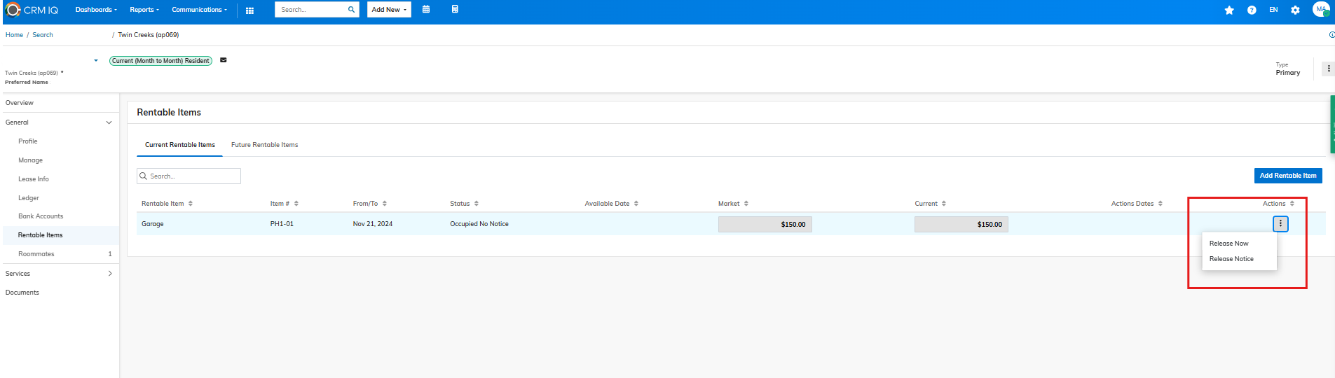This screenshot has height=378, width=1335.
Task: Switch to the Current Rentable Items tab
Action: pyautogui.click(x=180, y=145)
